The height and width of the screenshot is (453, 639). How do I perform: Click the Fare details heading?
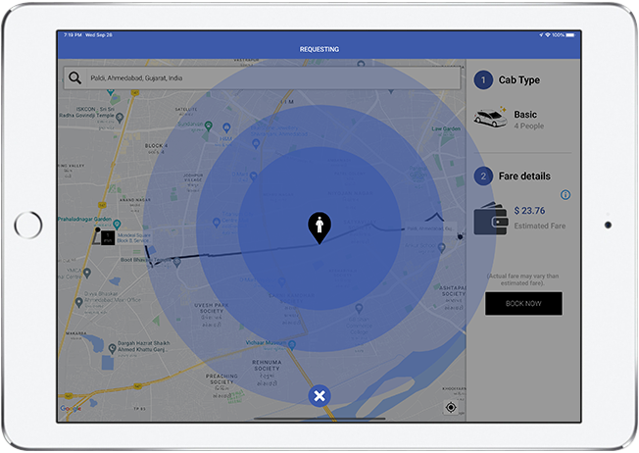(x=524, y=176)
